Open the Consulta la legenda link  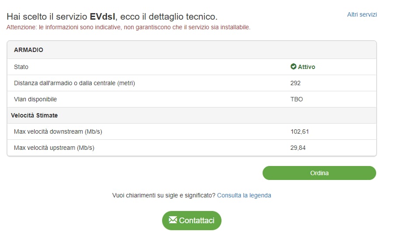[244, 195]
